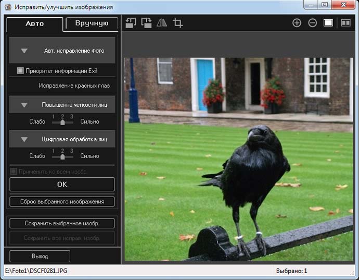Select the Повышение четкости лиц label
The image size is (359, 280).
point(74,105)
